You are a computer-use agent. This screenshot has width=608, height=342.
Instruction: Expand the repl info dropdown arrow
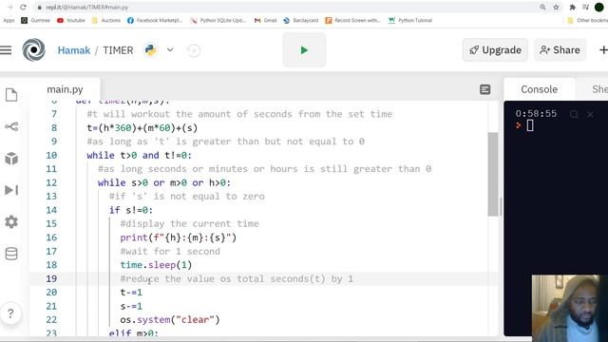[170, 50]
